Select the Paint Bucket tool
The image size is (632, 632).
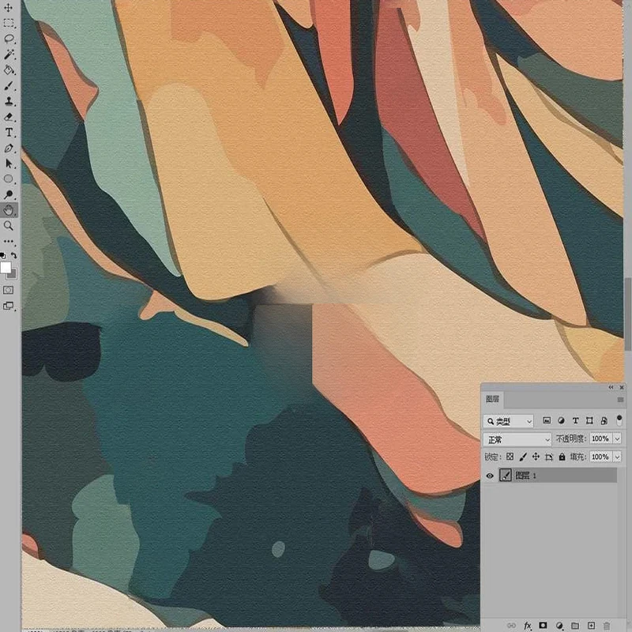pos(8,70)
